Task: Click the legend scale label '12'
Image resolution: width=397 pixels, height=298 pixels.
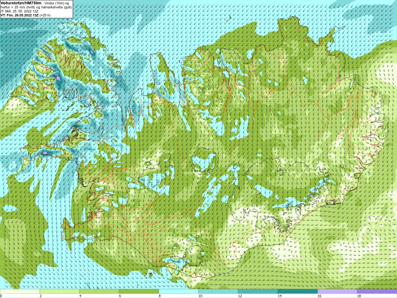Action: [x=240, y=296]
